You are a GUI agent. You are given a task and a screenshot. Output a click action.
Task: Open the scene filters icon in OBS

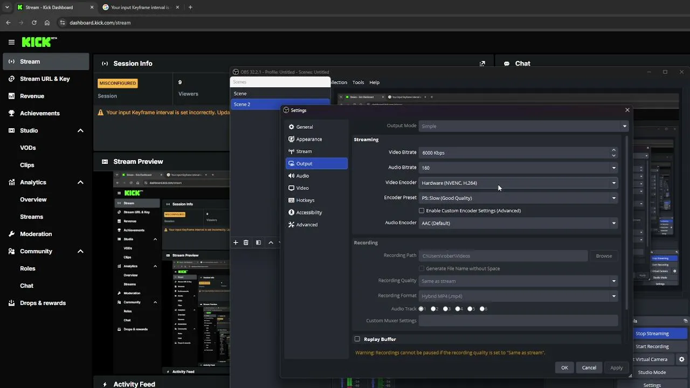[258, 242]
